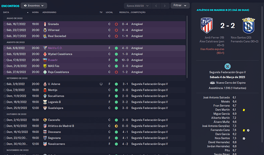The height and width of the screenshot is (155, 264).
Task: Toggle the selection circle for Sáb, 3/9/2022 row
Action: click(5, 84)
